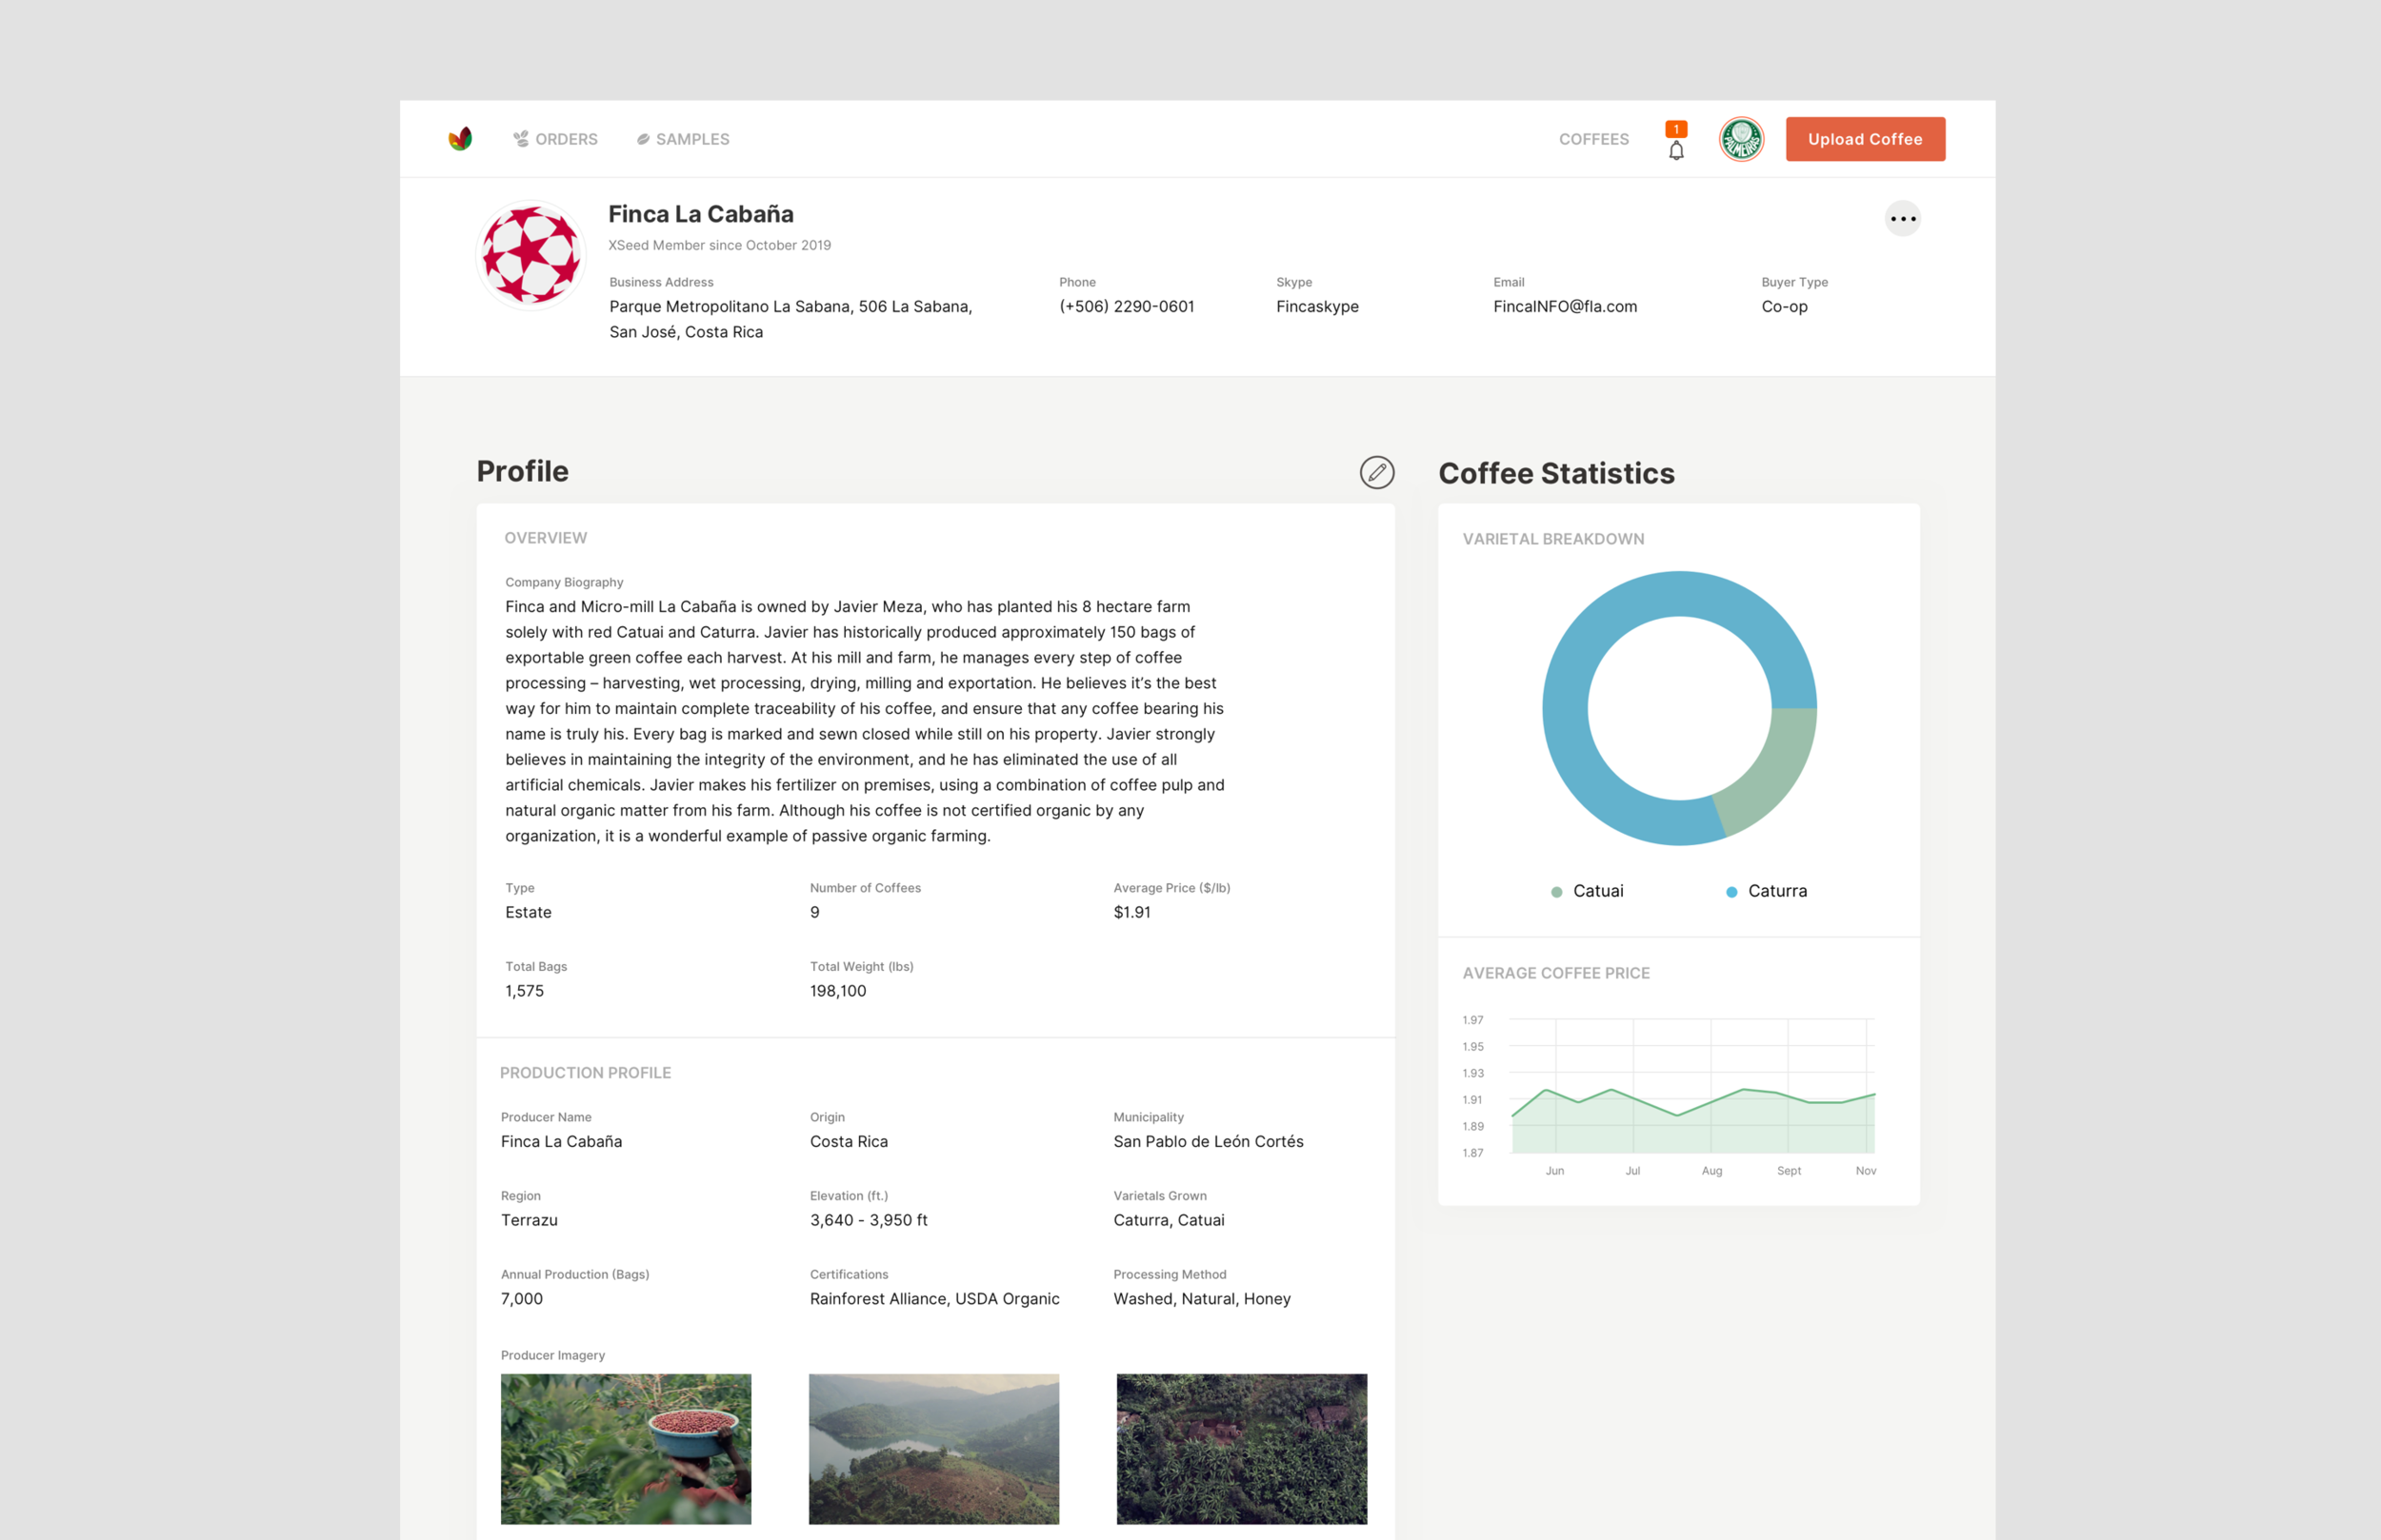Click the Washed, Natural, Honey processing value

coord(1203,1299)
